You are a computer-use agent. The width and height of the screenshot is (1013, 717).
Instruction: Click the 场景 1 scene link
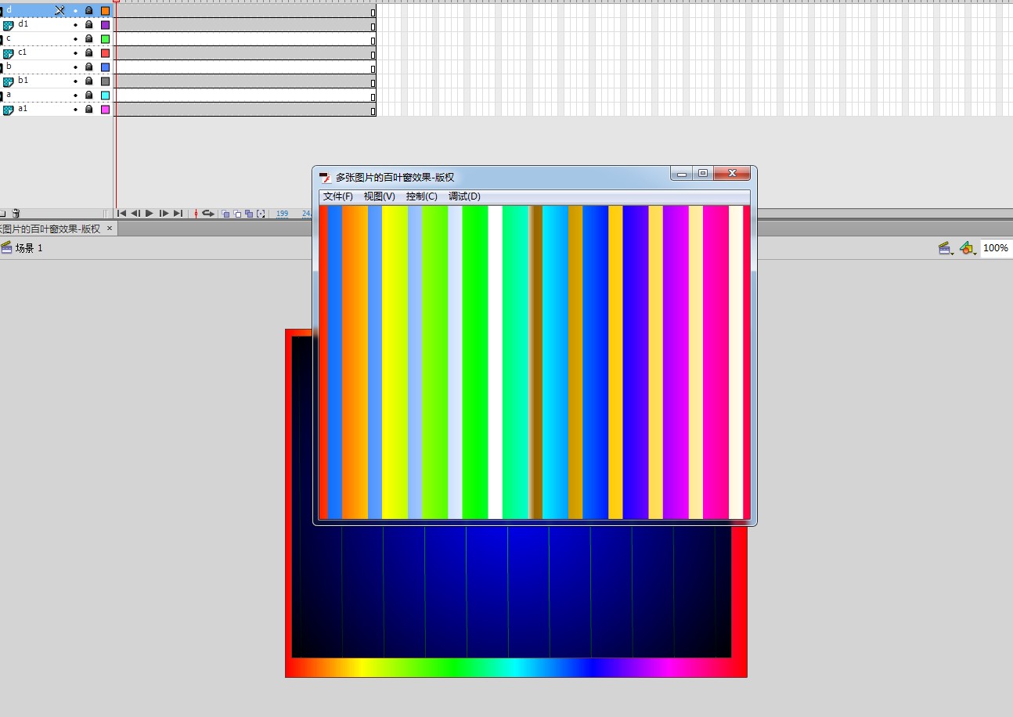[29, 248]
